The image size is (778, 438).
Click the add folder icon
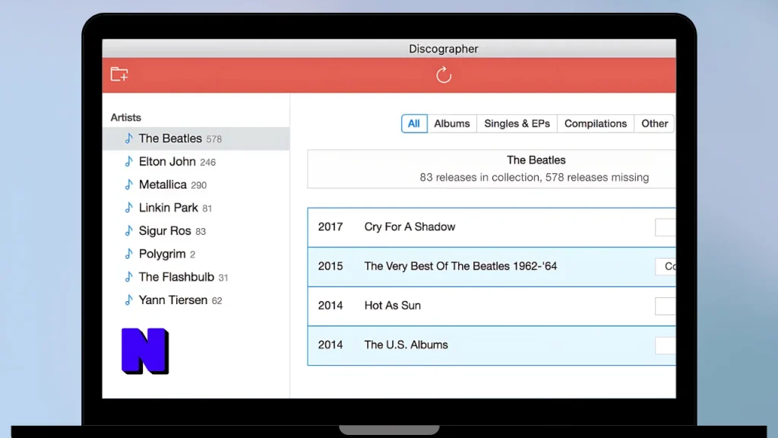(119, 75)
